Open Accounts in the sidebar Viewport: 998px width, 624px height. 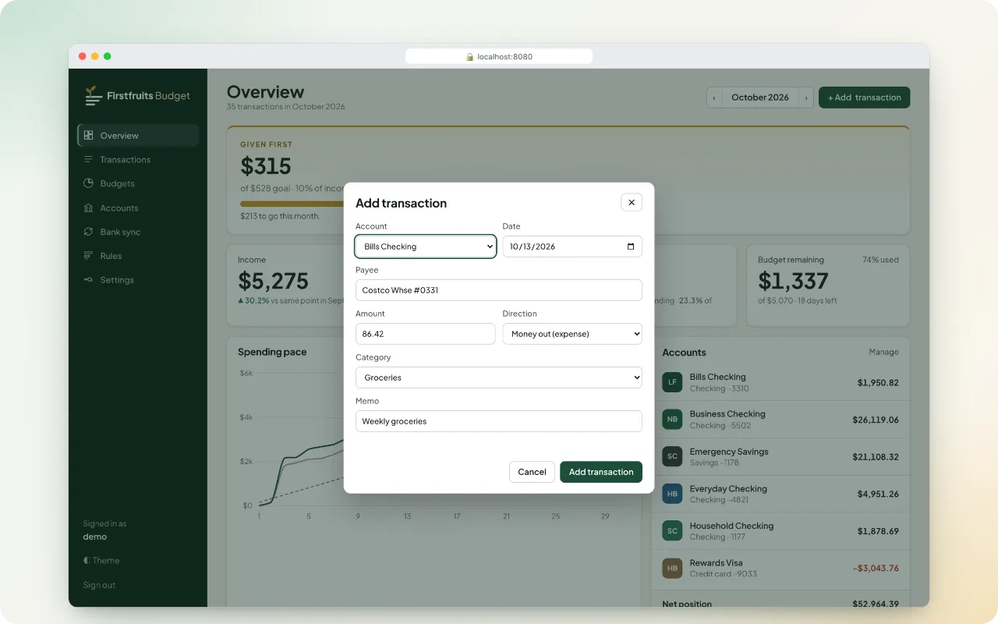(138, 208)
